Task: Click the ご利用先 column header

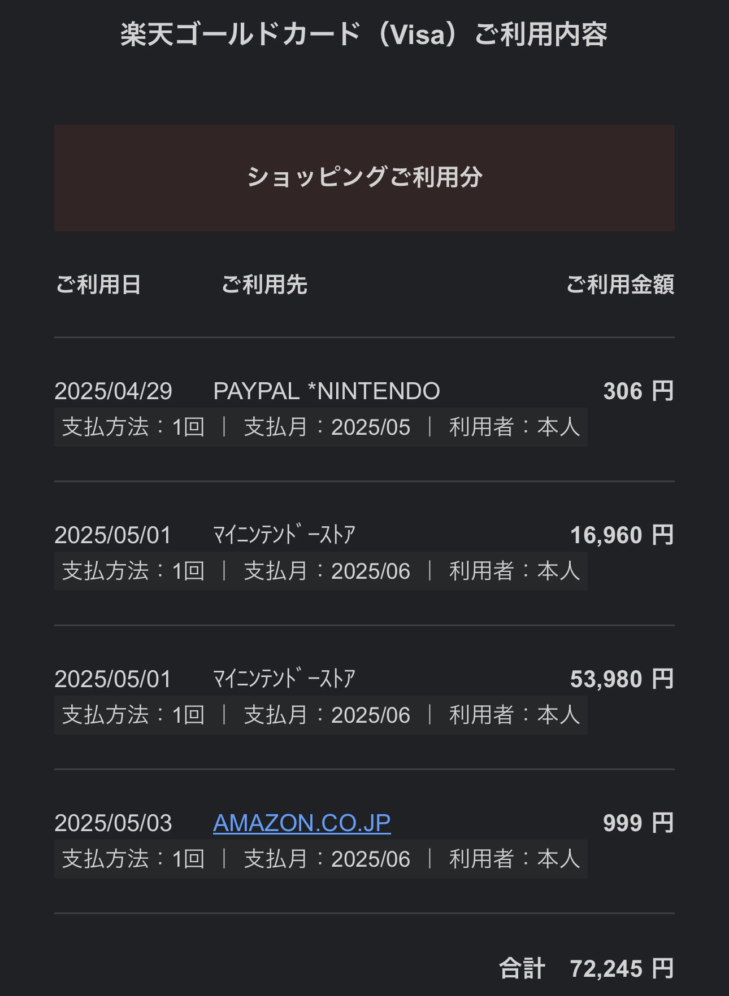Action: tap(264, 285)
